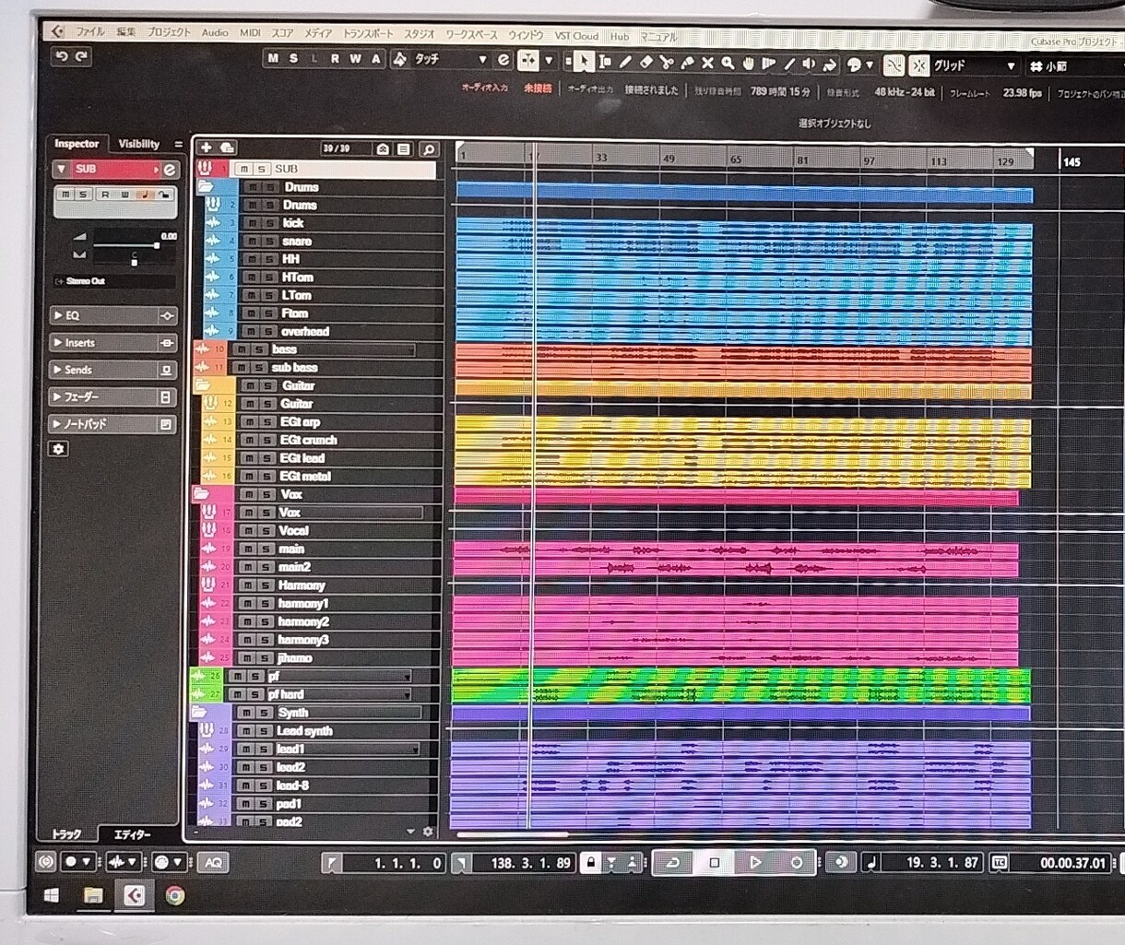
Task: Switch to the エディター bottom tab
Action: tap(132, 834)
